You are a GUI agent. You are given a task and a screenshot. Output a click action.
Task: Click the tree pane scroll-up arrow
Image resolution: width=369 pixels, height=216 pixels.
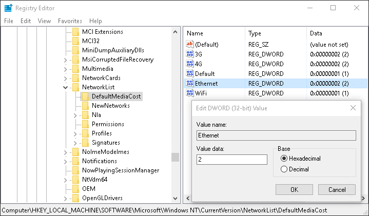pyautogui.click(x=175, y=32)
